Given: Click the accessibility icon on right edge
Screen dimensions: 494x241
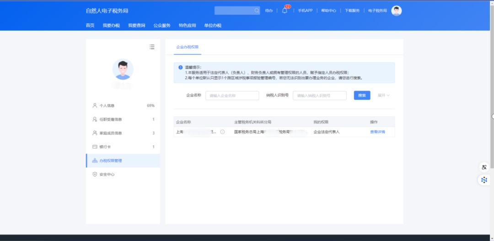Looking at the screenshot, I should 484,167.
